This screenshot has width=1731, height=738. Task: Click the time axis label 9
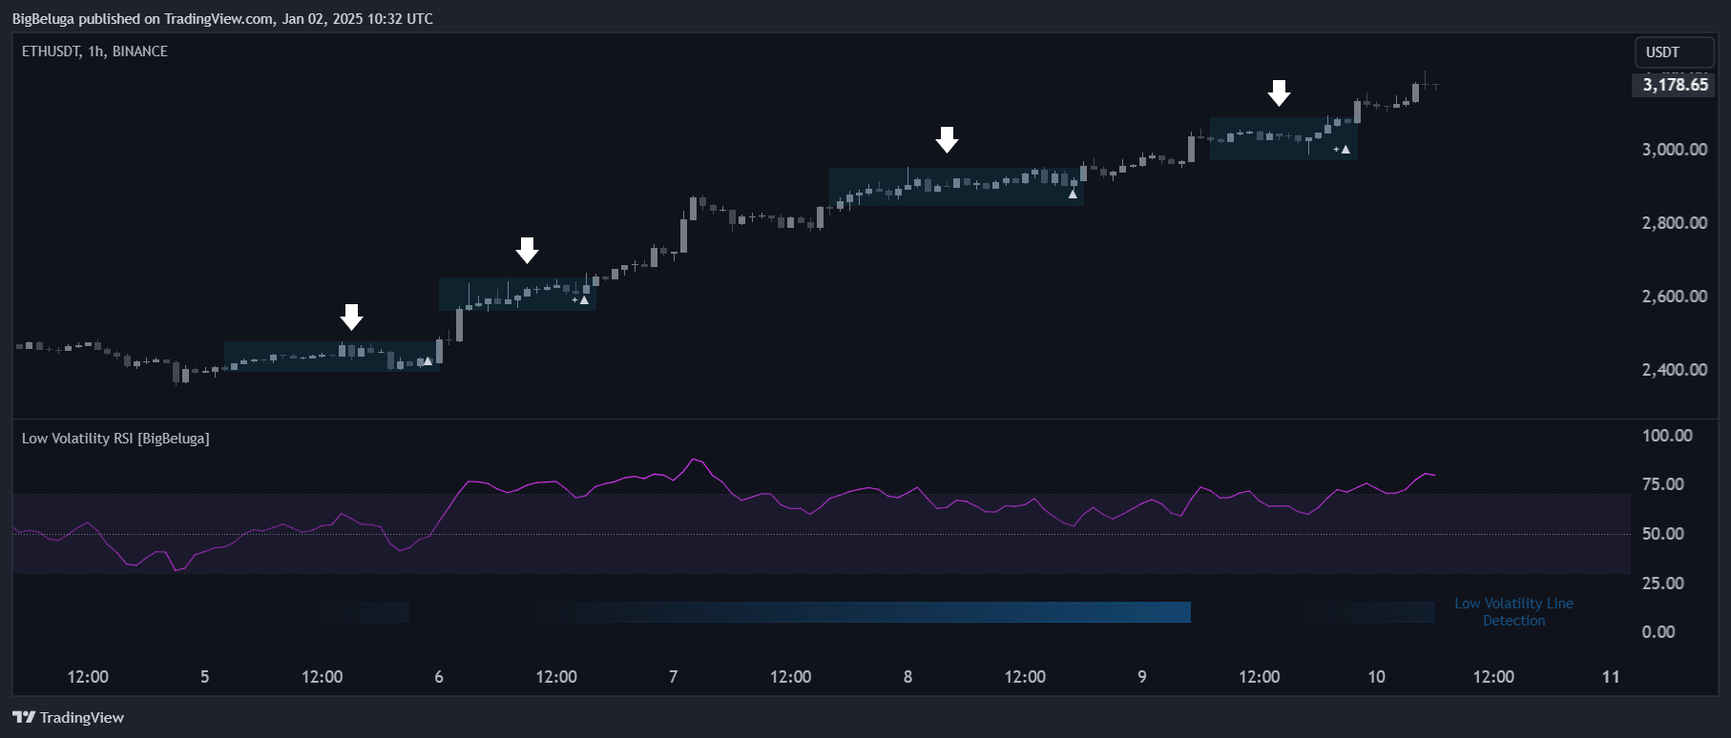[x=1141, y=677]
